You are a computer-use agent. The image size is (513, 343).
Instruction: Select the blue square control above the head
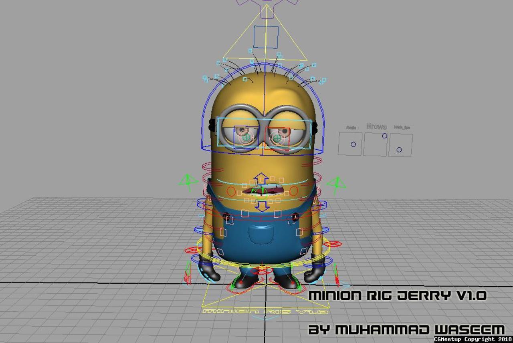click(266, 37)
